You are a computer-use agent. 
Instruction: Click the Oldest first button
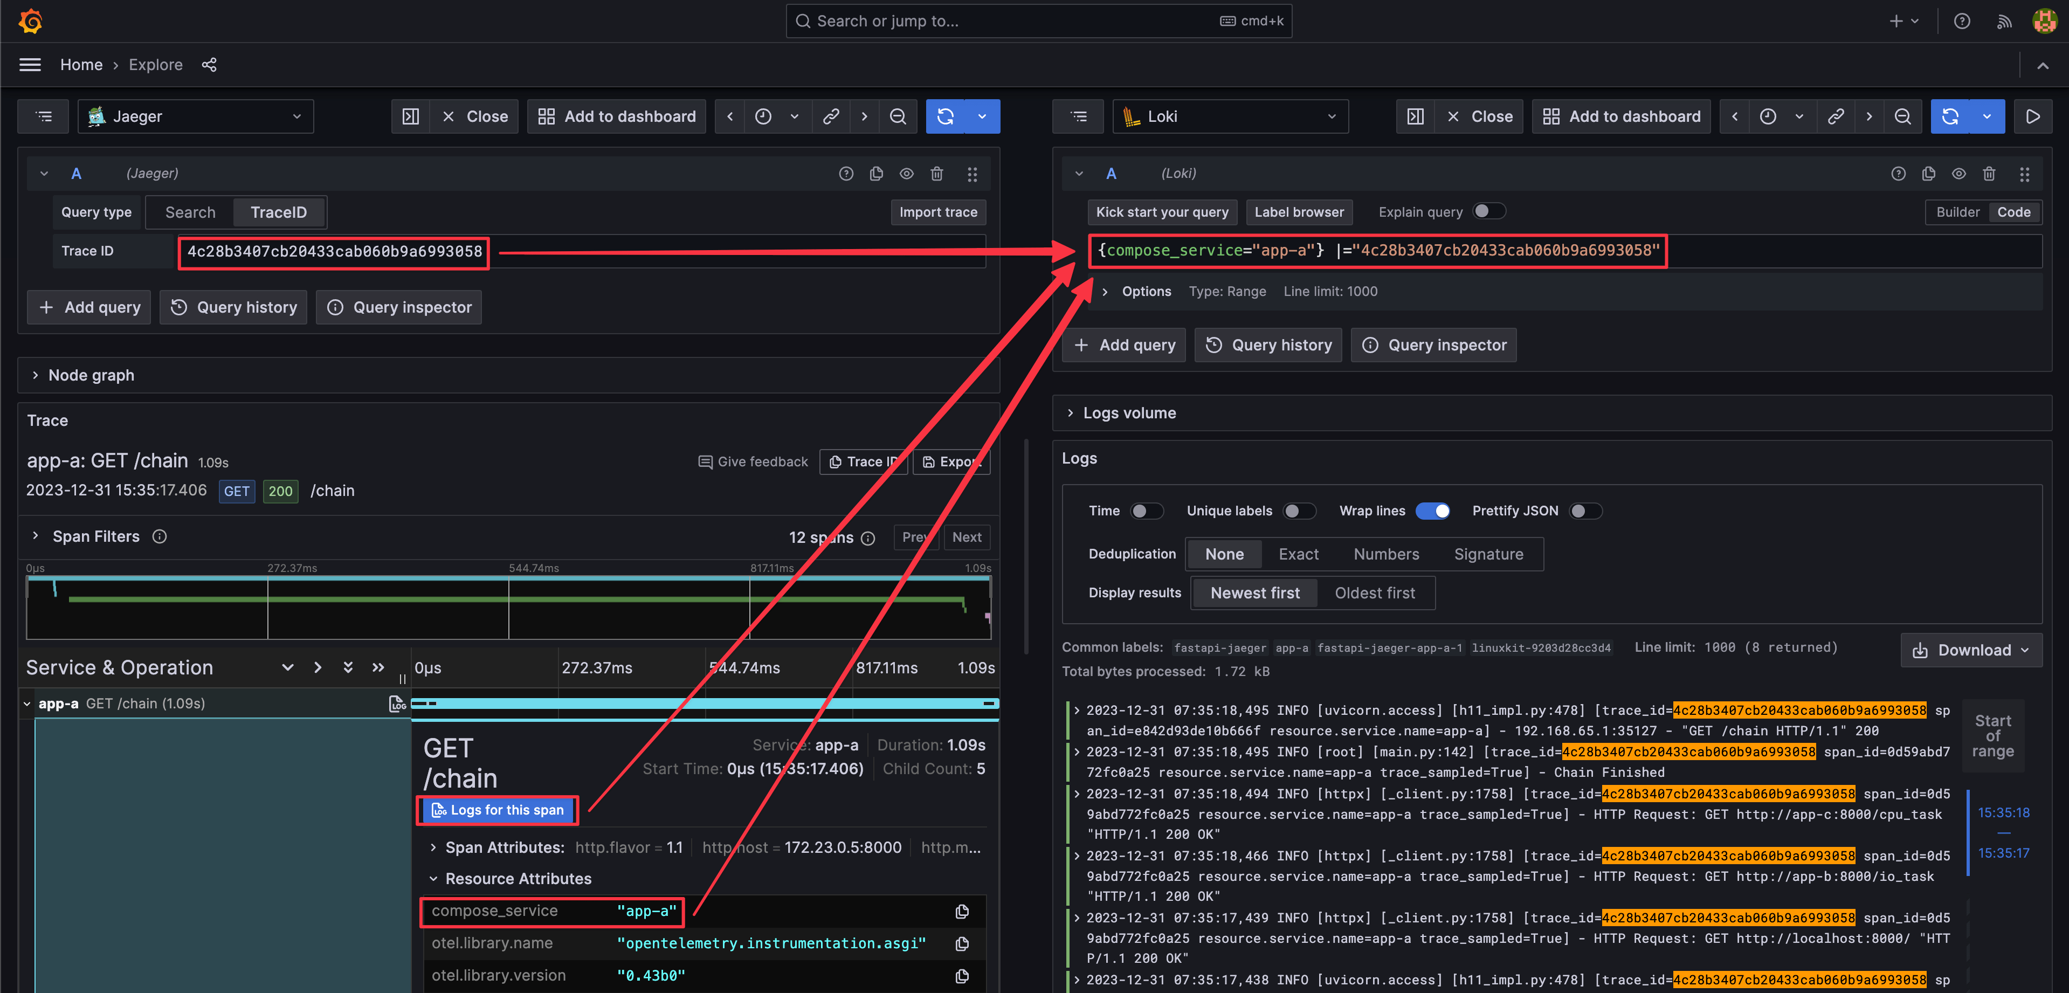point(1374,592)
